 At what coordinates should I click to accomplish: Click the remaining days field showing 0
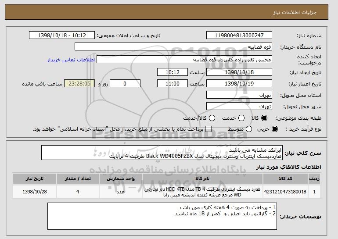click(125, 84)
